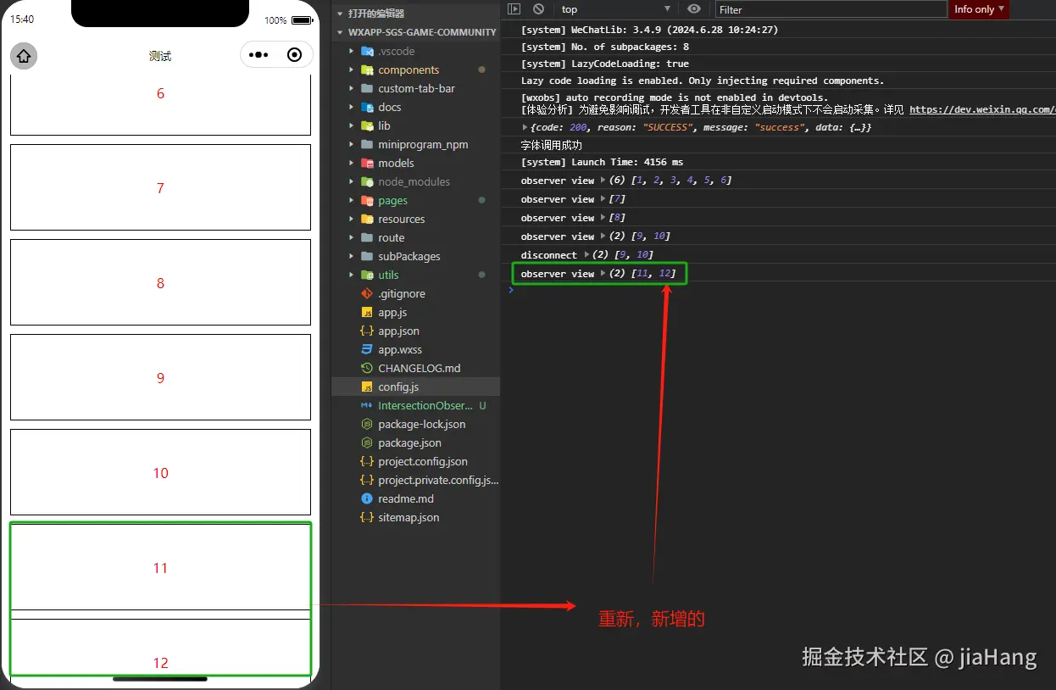Toggle the console sidebar panel icon
This screenshot has width=1056, height=690.
pyautogui.click(x=514, y=9)
